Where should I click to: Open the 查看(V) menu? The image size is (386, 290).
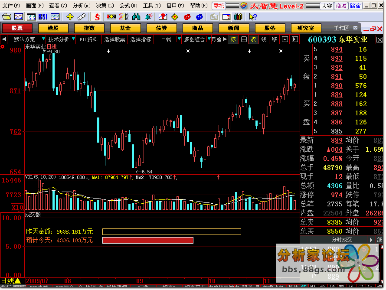pyautogui.click(x=58, y=5)
